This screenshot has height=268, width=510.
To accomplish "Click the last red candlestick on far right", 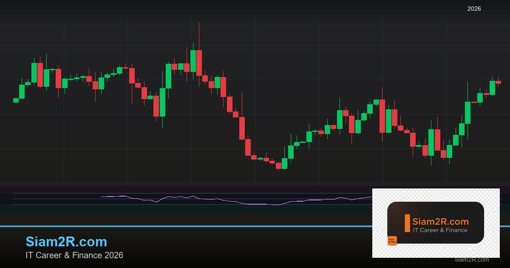I will [498, 82].
